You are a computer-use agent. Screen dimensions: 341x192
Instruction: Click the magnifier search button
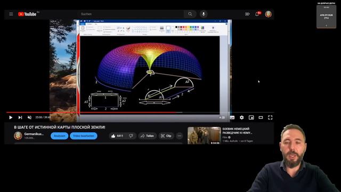(190, 14)
